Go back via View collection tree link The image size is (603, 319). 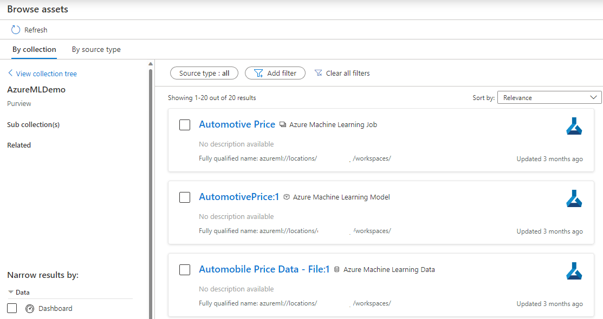42,74
